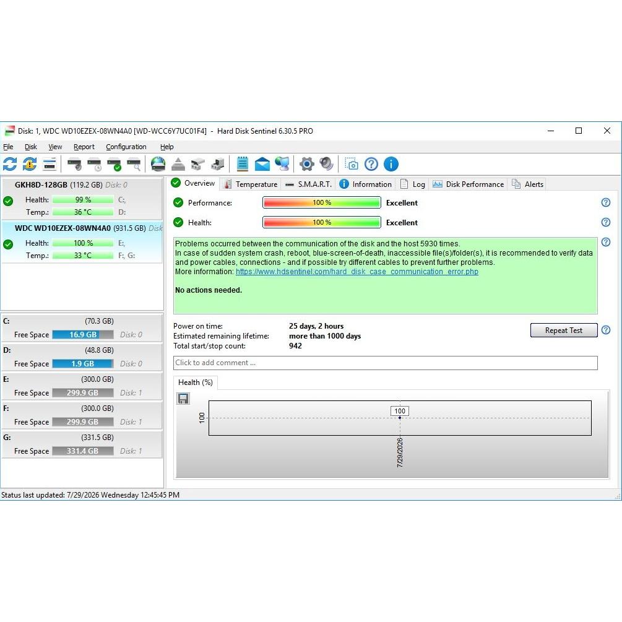
Task: Click the 100 data point on health graph
Action: [x=400, y=418]
